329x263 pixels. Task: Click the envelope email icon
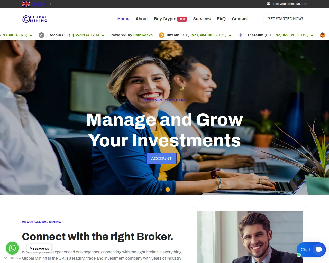[268, 4]
